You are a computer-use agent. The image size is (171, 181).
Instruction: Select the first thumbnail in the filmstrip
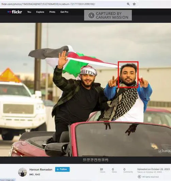(84, 160)
